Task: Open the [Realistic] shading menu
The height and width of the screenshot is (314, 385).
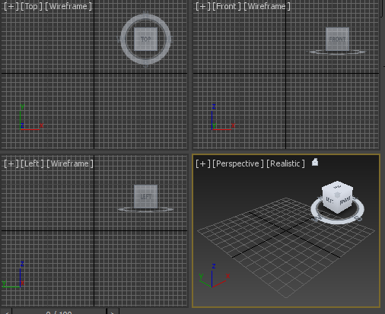Action: pos(285,163)
